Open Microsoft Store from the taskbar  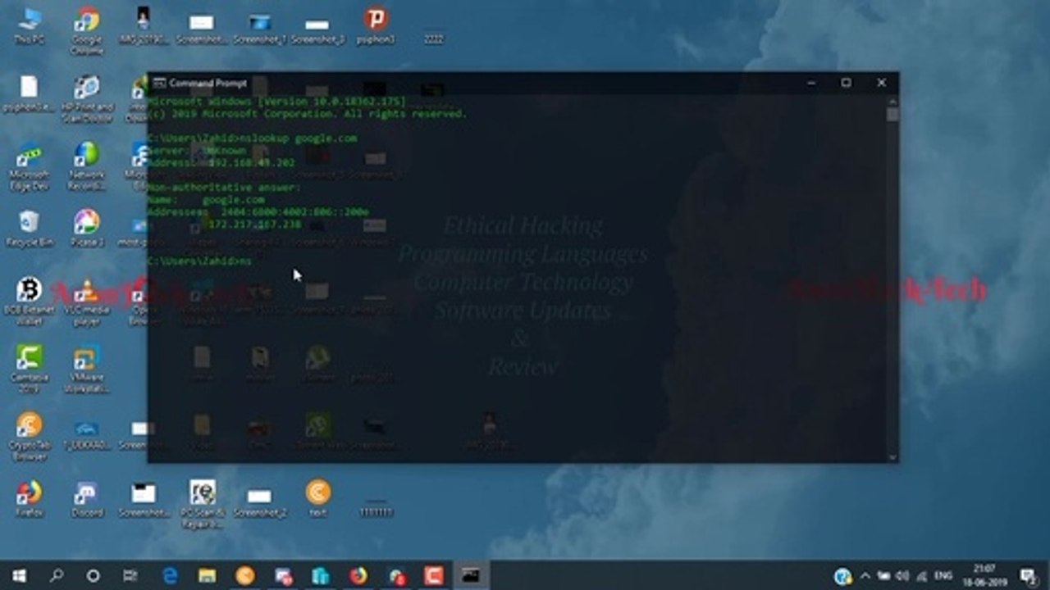click(x=320, y=576)
